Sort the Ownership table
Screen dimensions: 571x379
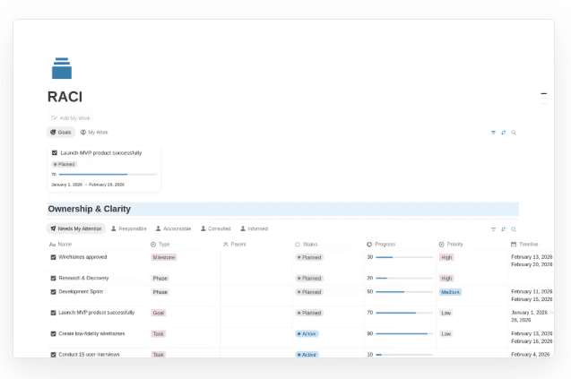tap(503, 229)
